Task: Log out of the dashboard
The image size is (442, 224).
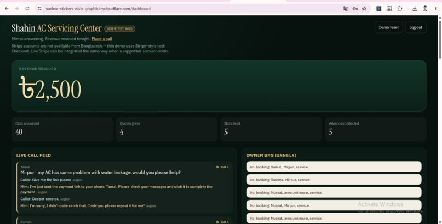Action: (416, 27)
